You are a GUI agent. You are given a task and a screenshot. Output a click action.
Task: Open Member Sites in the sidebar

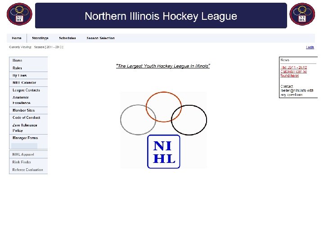(x=23, y=110)
